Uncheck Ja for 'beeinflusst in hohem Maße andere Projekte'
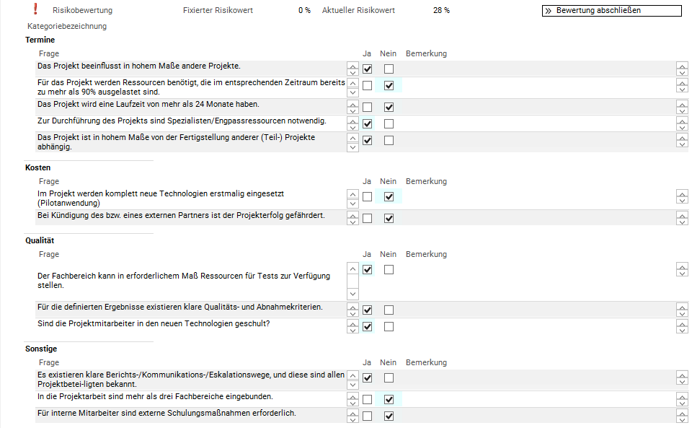Viewport: 692px width, 428px height. 368,69
